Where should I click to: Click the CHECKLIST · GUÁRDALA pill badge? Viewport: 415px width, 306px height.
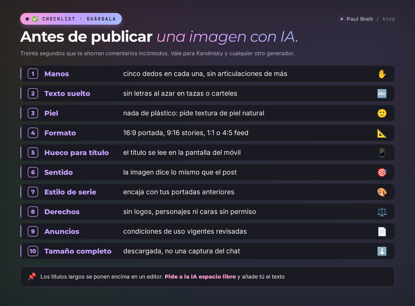point(71,19)
